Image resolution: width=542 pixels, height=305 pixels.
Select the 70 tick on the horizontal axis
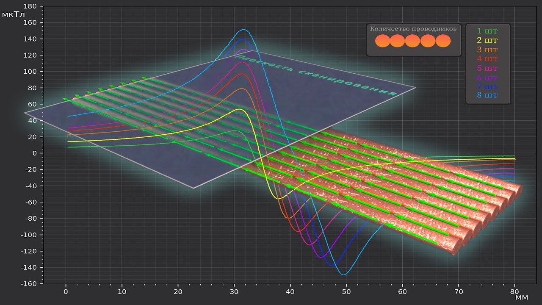click(x=459, y=292)
